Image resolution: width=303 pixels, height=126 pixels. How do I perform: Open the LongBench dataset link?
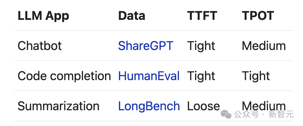tap(149, 106)
